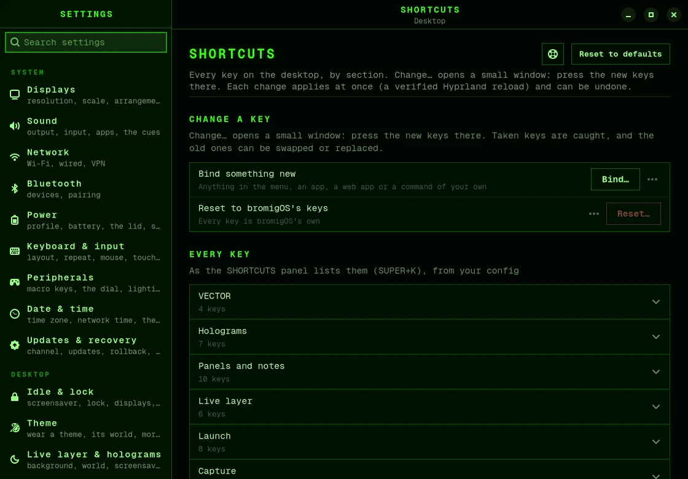Click the 'Reset to bromigOS's keys' row title
688x479 pixels.
point(264,208)
